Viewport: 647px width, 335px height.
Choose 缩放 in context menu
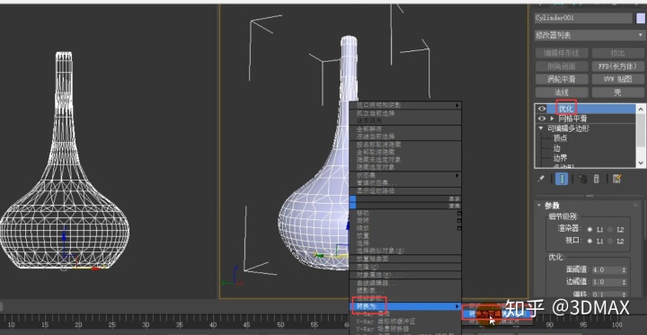coord(363,228)
